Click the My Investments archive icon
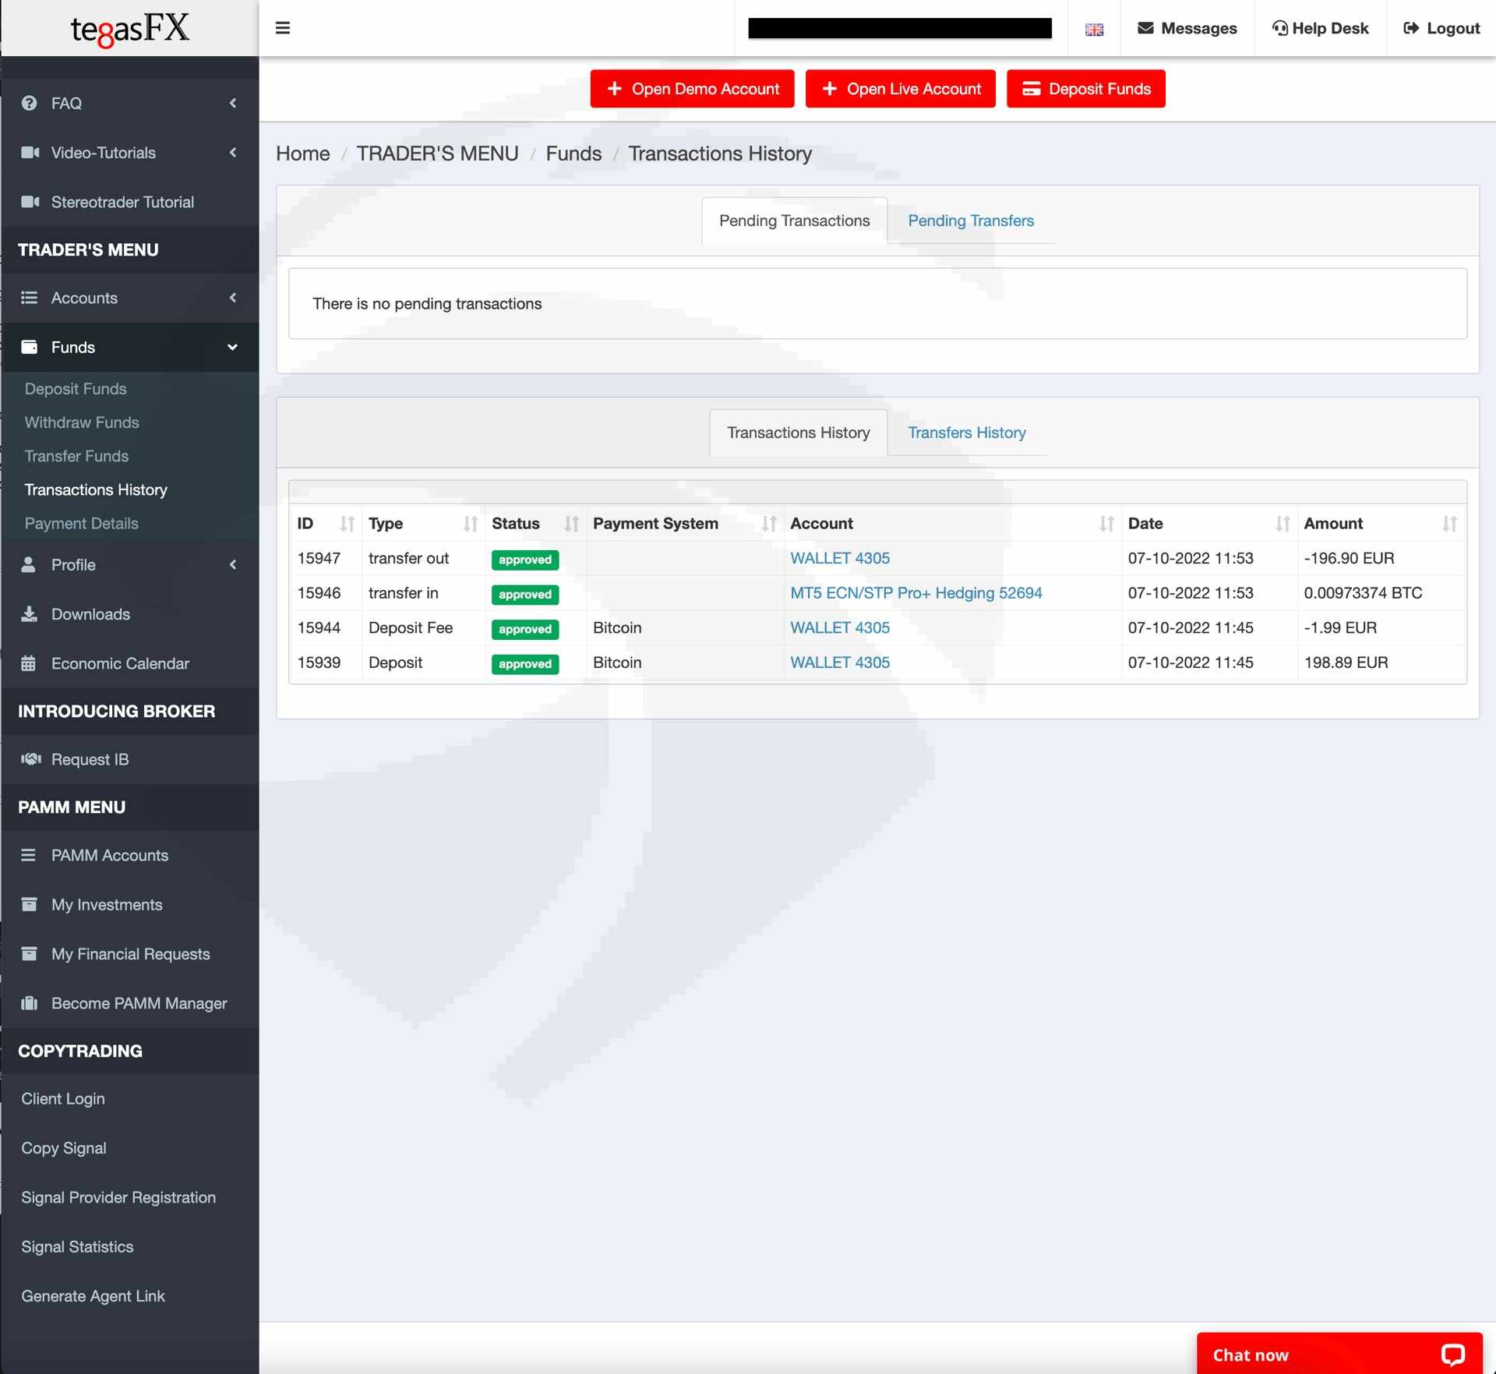The width and height of the screenshot is (1496, 1374). pyautogui.click(x=30, y=904)
